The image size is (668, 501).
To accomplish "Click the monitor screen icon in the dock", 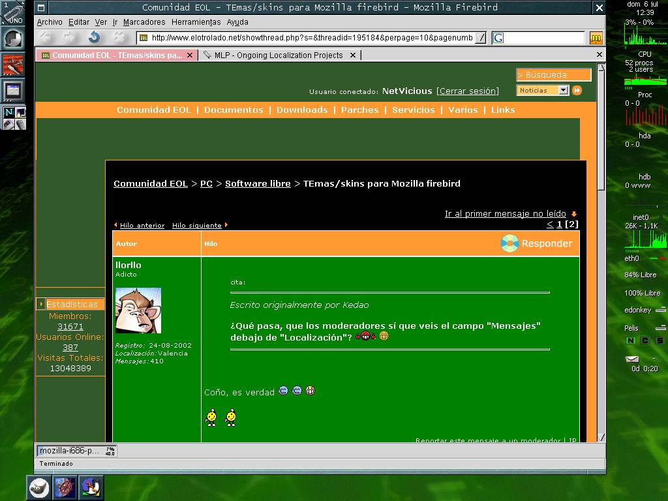I will pyautogui.click(x=13, y=90).
